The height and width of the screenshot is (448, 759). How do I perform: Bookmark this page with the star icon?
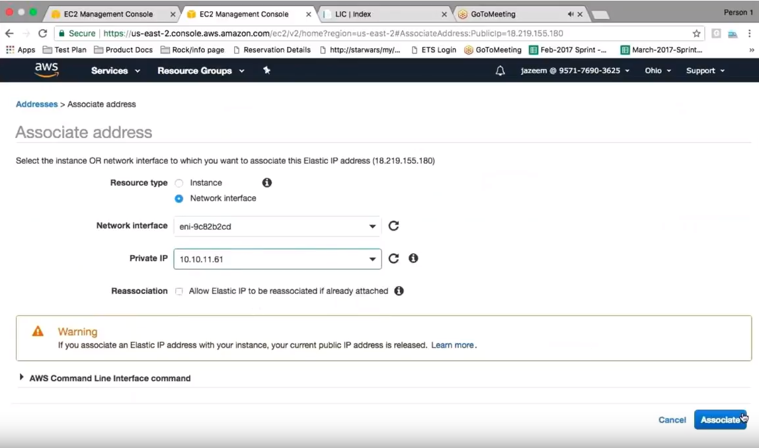(696, 34)
